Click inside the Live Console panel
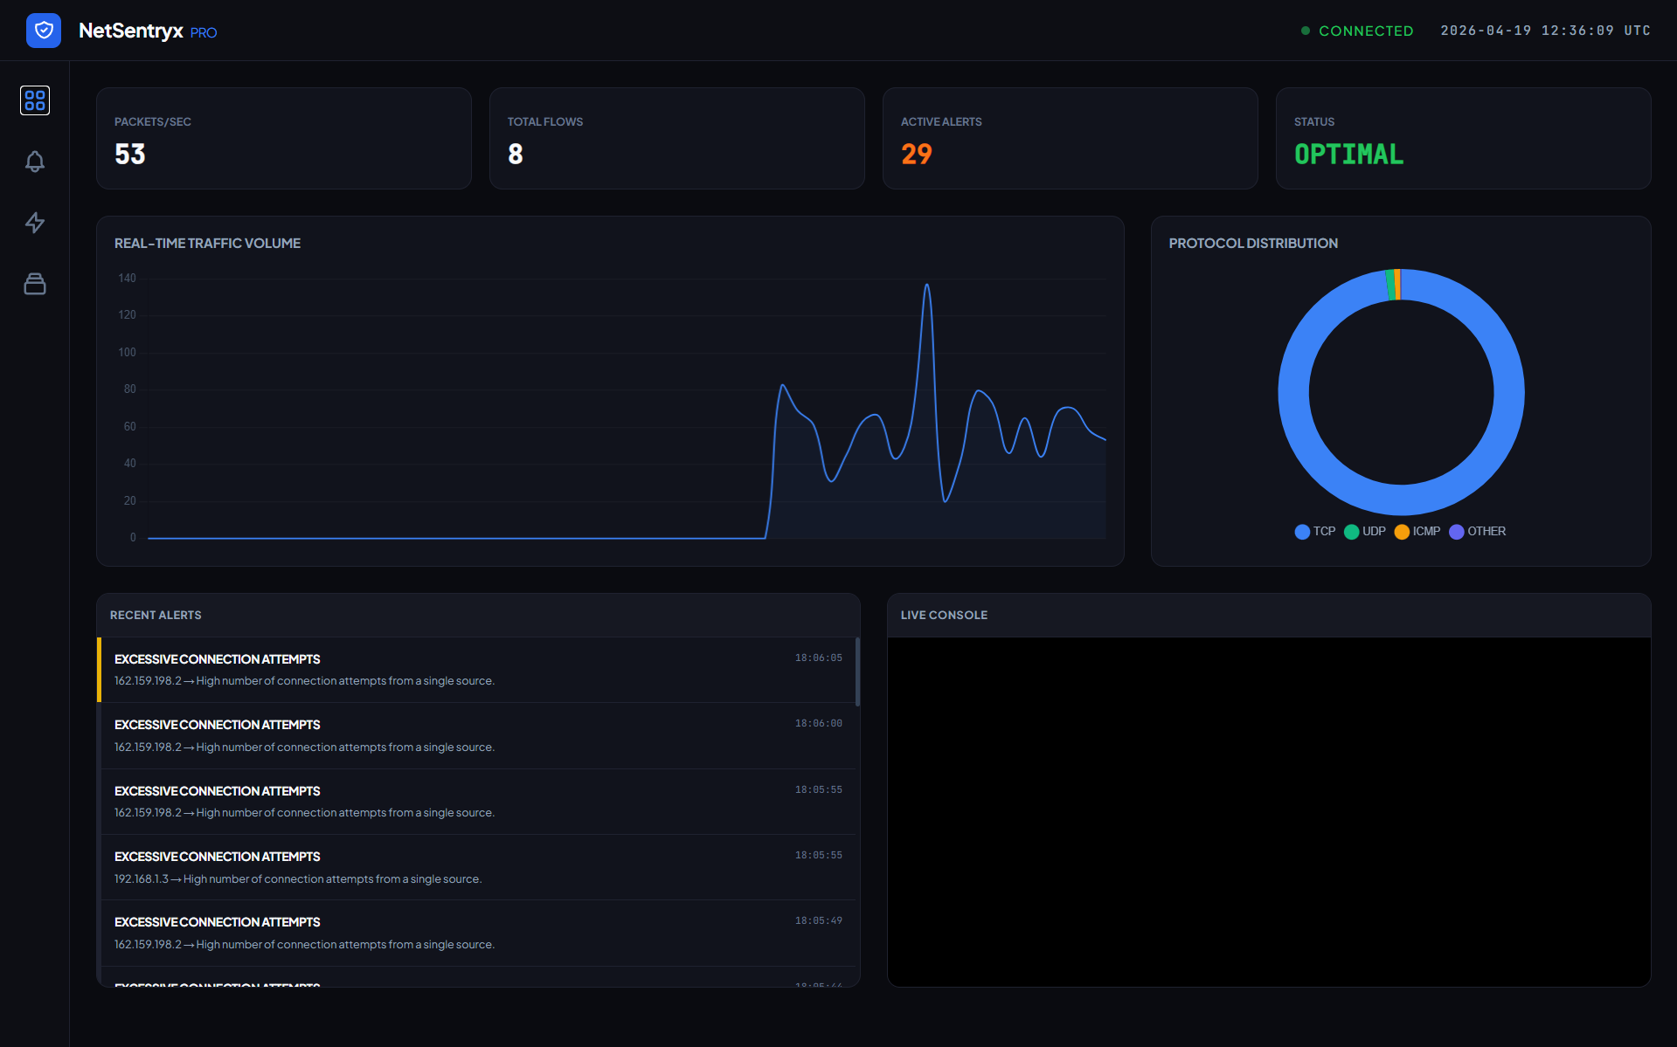 click(1269, 811)
